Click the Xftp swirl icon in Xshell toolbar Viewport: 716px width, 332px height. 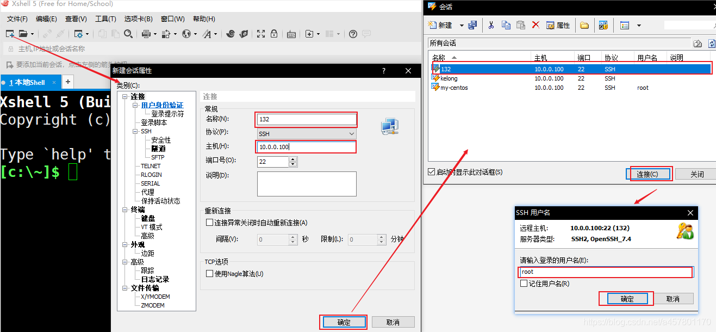[231, 34]
